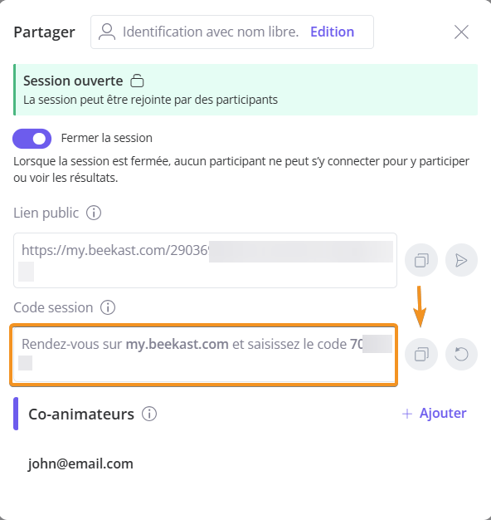The image size is (491, 520).
Task: Click the user identification profile icon
Action: pos(107,32)
